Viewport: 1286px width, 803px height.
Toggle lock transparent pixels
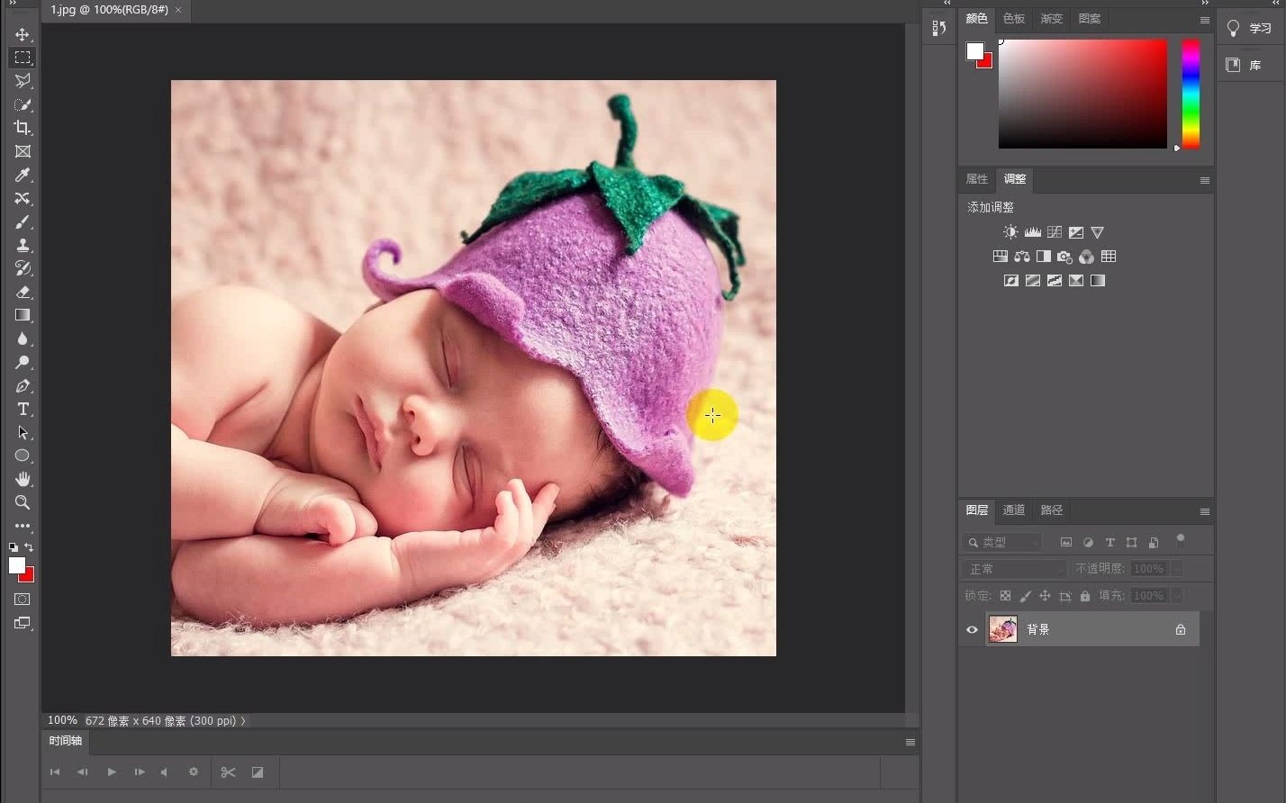[1005, 596]
